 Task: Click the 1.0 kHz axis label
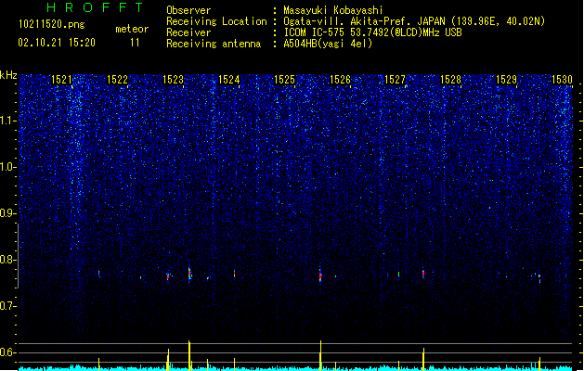[7, 167]
